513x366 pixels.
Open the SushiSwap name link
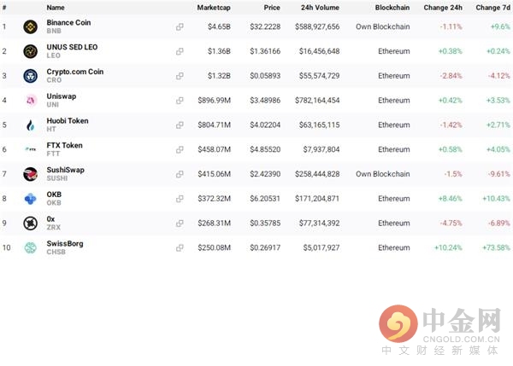(x=66, y=170)
